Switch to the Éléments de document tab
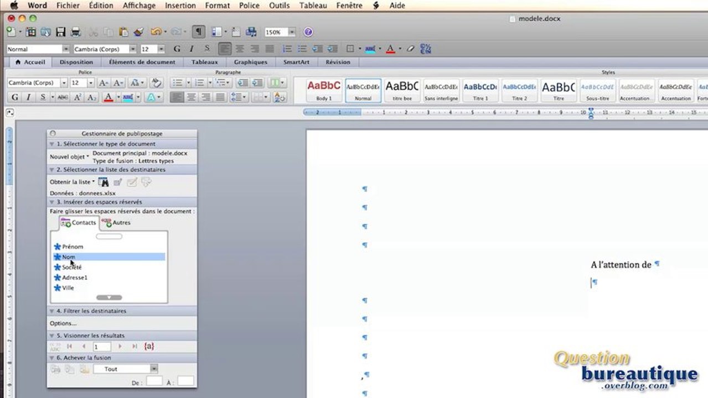708x398 pixels. pyautogui.click(x=142, y=62)
